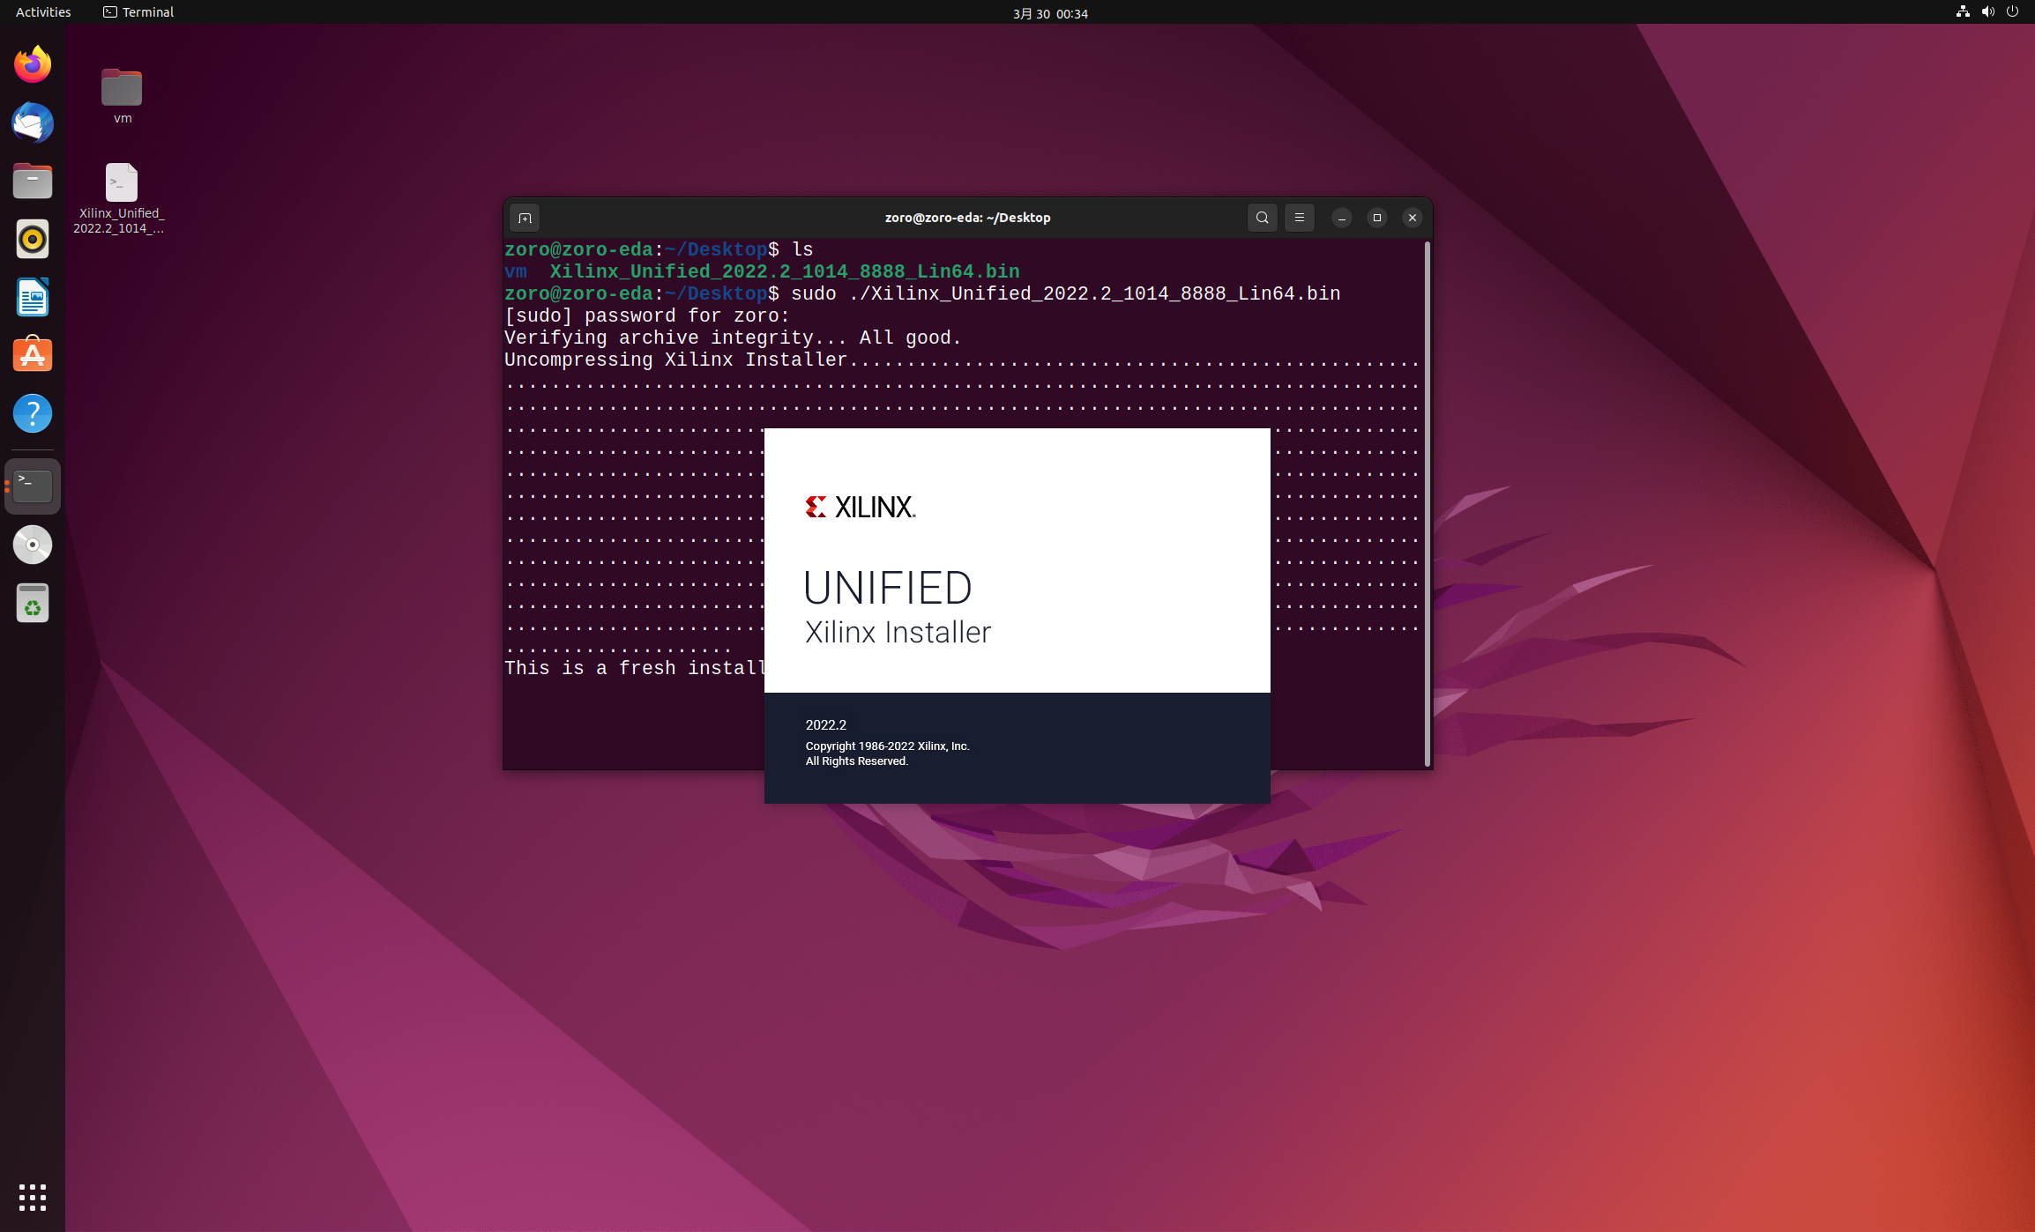Show Applications grid button
The width and height of the screenshot is (2035, 1232).
33,1197
